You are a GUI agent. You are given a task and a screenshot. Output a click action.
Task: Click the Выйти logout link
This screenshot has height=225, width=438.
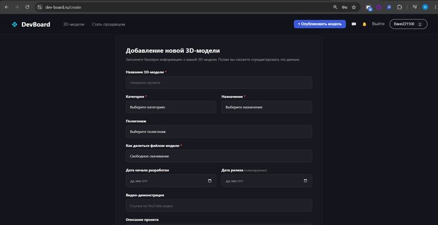(378, 24)
